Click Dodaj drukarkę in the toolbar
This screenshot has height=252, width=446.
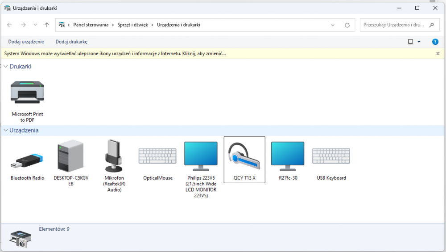pos(71,42)
